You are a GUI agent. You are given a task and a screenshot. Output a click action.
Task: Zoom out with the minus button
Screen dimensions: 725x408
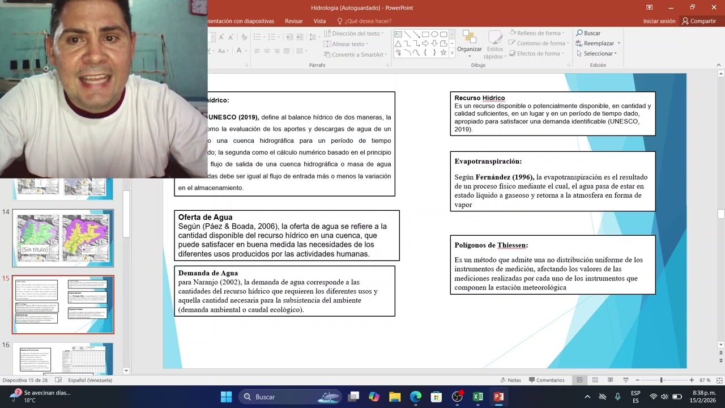point(637,380)
